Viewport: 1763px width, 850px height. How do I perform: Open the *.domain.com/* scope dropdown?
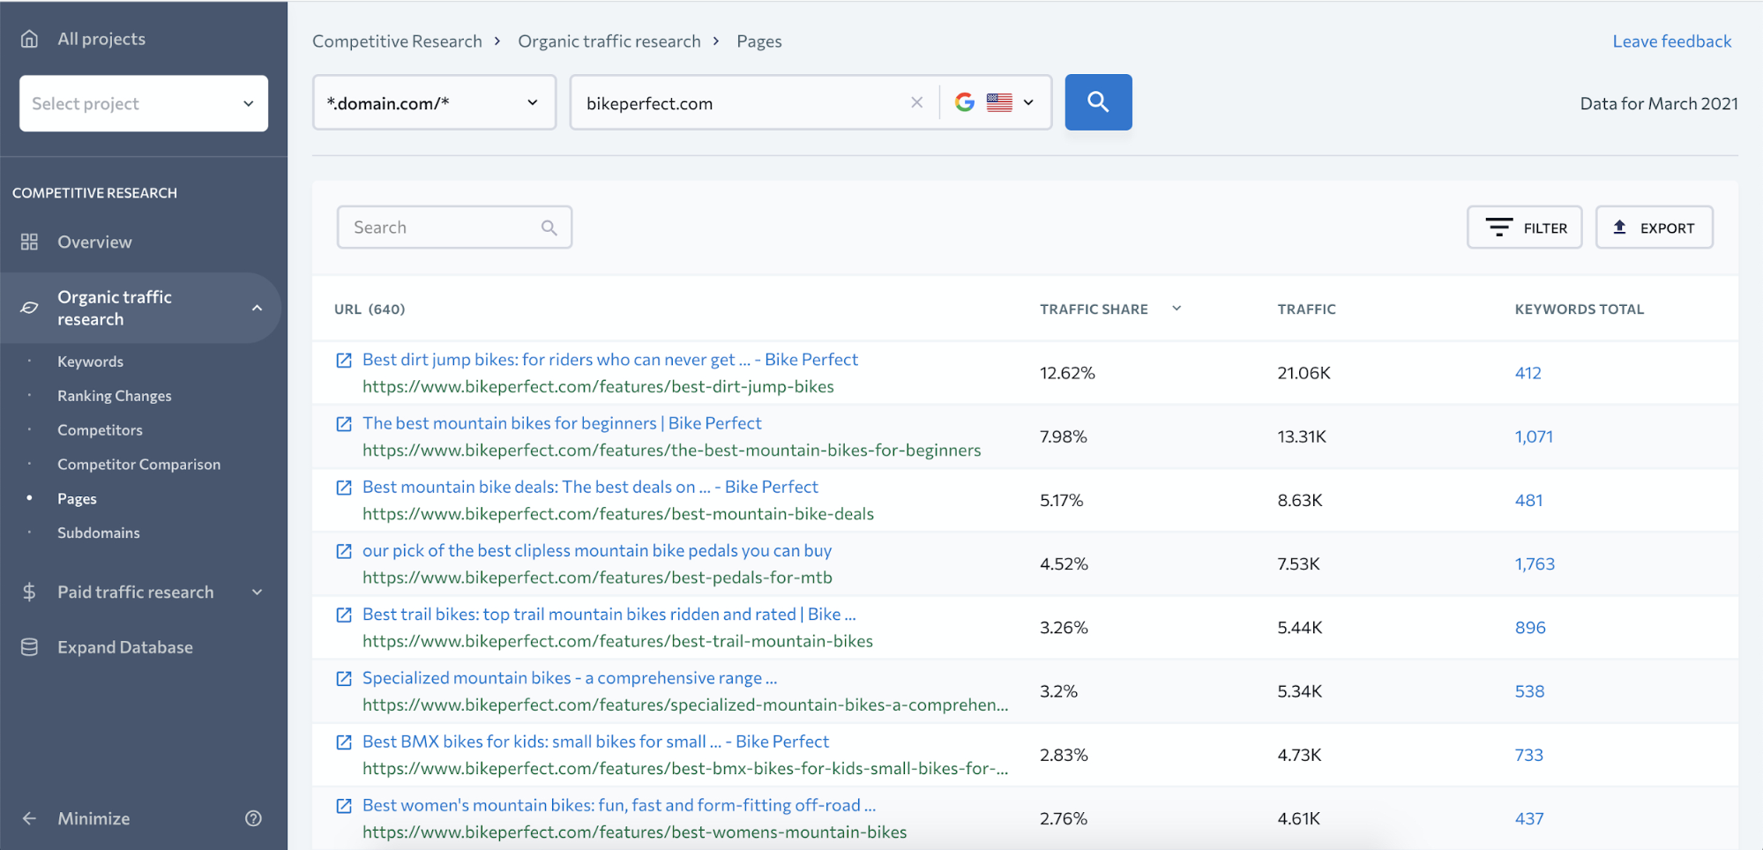(434, 102)
